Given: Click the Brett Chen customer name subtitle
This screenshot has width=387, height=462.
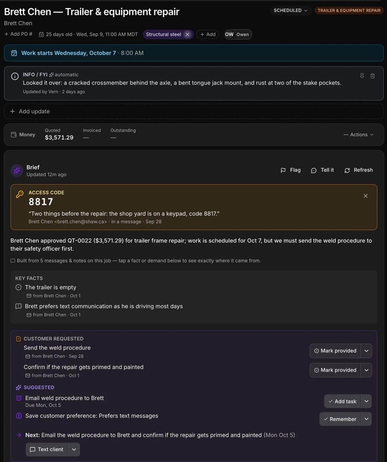Looking at the screenshot, I should 18,23.
